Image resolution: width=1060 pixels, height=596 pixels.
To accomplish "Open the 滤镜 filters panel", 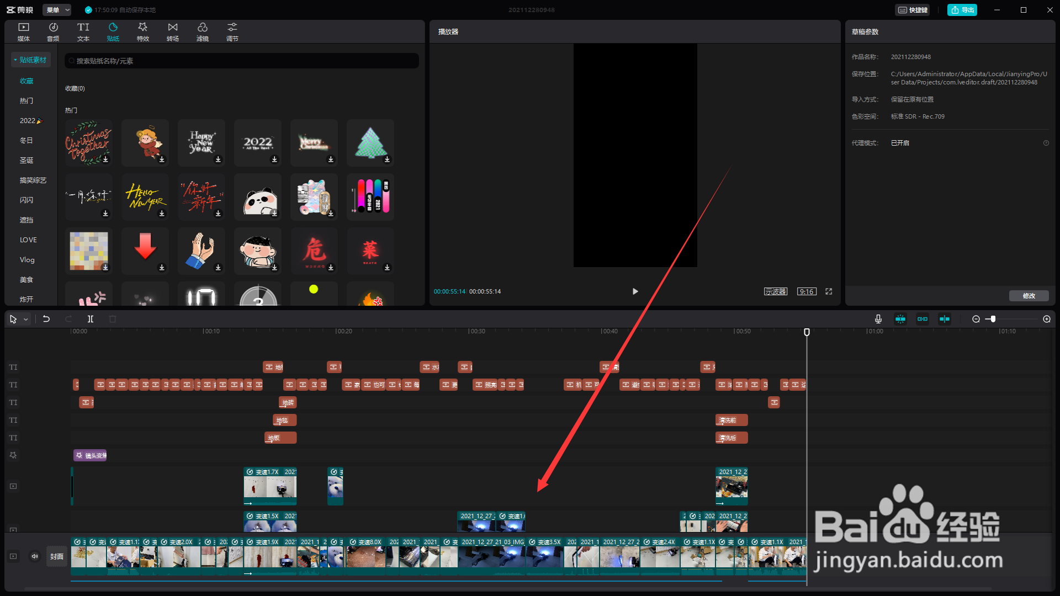I will [x=203, y=31].
